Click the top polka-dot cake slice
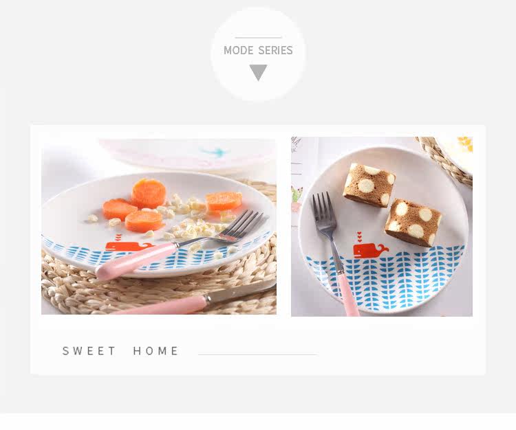 (369, 185)
